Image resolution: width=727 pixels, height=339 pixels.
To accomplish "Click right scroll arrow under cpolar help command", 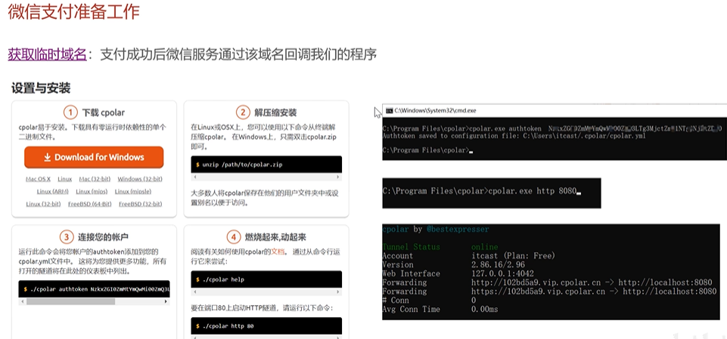I will click(x=338, y=292).
